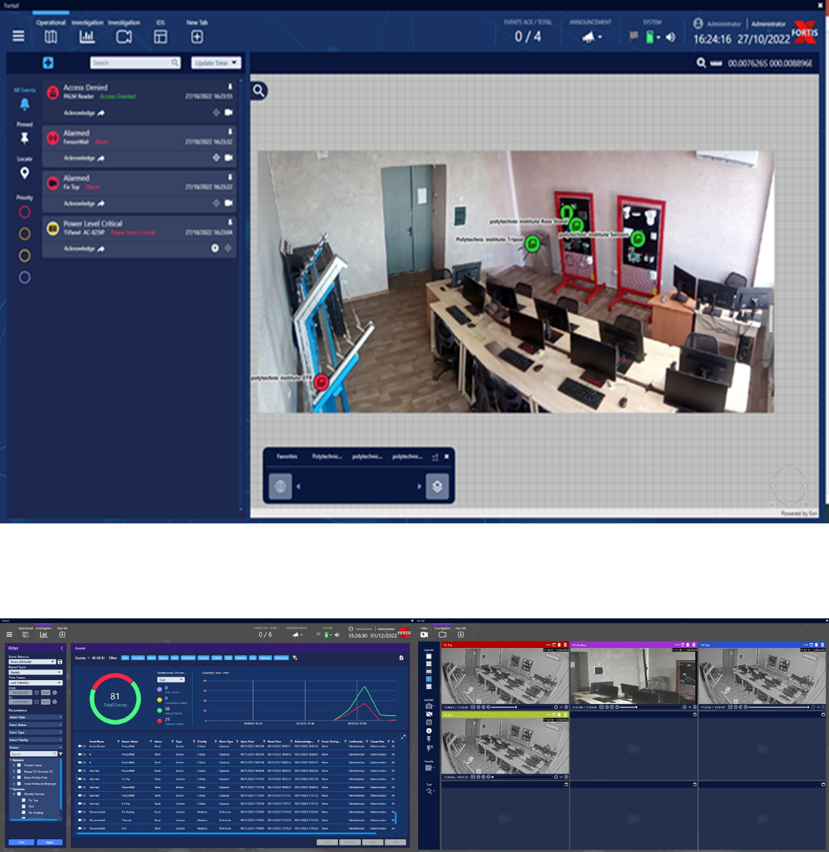Image resolution: width=829 pixels, height=852 pixels.
Task: Open the green system status dropdown
Action: (x=652, y=37)
